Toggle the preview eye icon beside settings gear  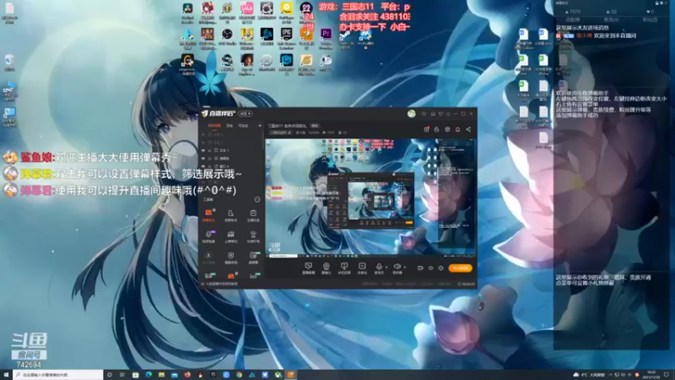pos(430,268)
